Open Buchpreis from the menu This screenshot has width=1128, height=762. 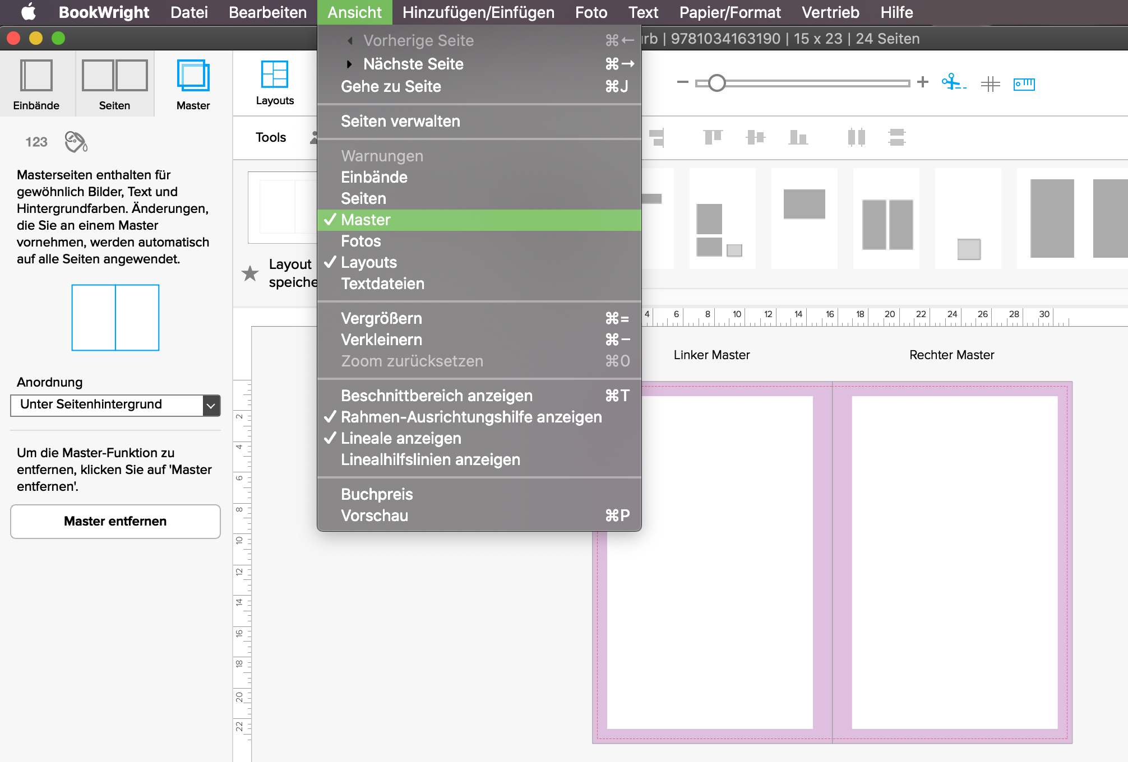479,494
